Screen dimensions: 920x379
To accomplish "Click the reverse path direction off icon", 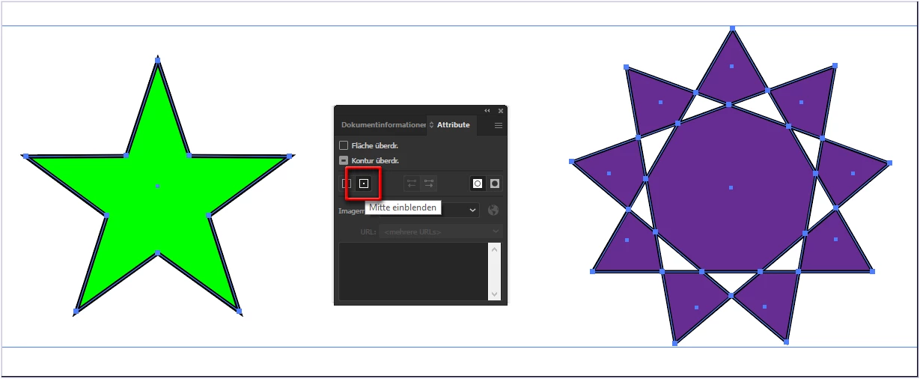I will (412, 183).
